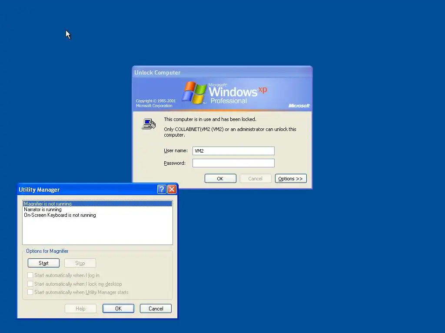Expand Options >> in Unlock Computer dialog

point(291,179)
